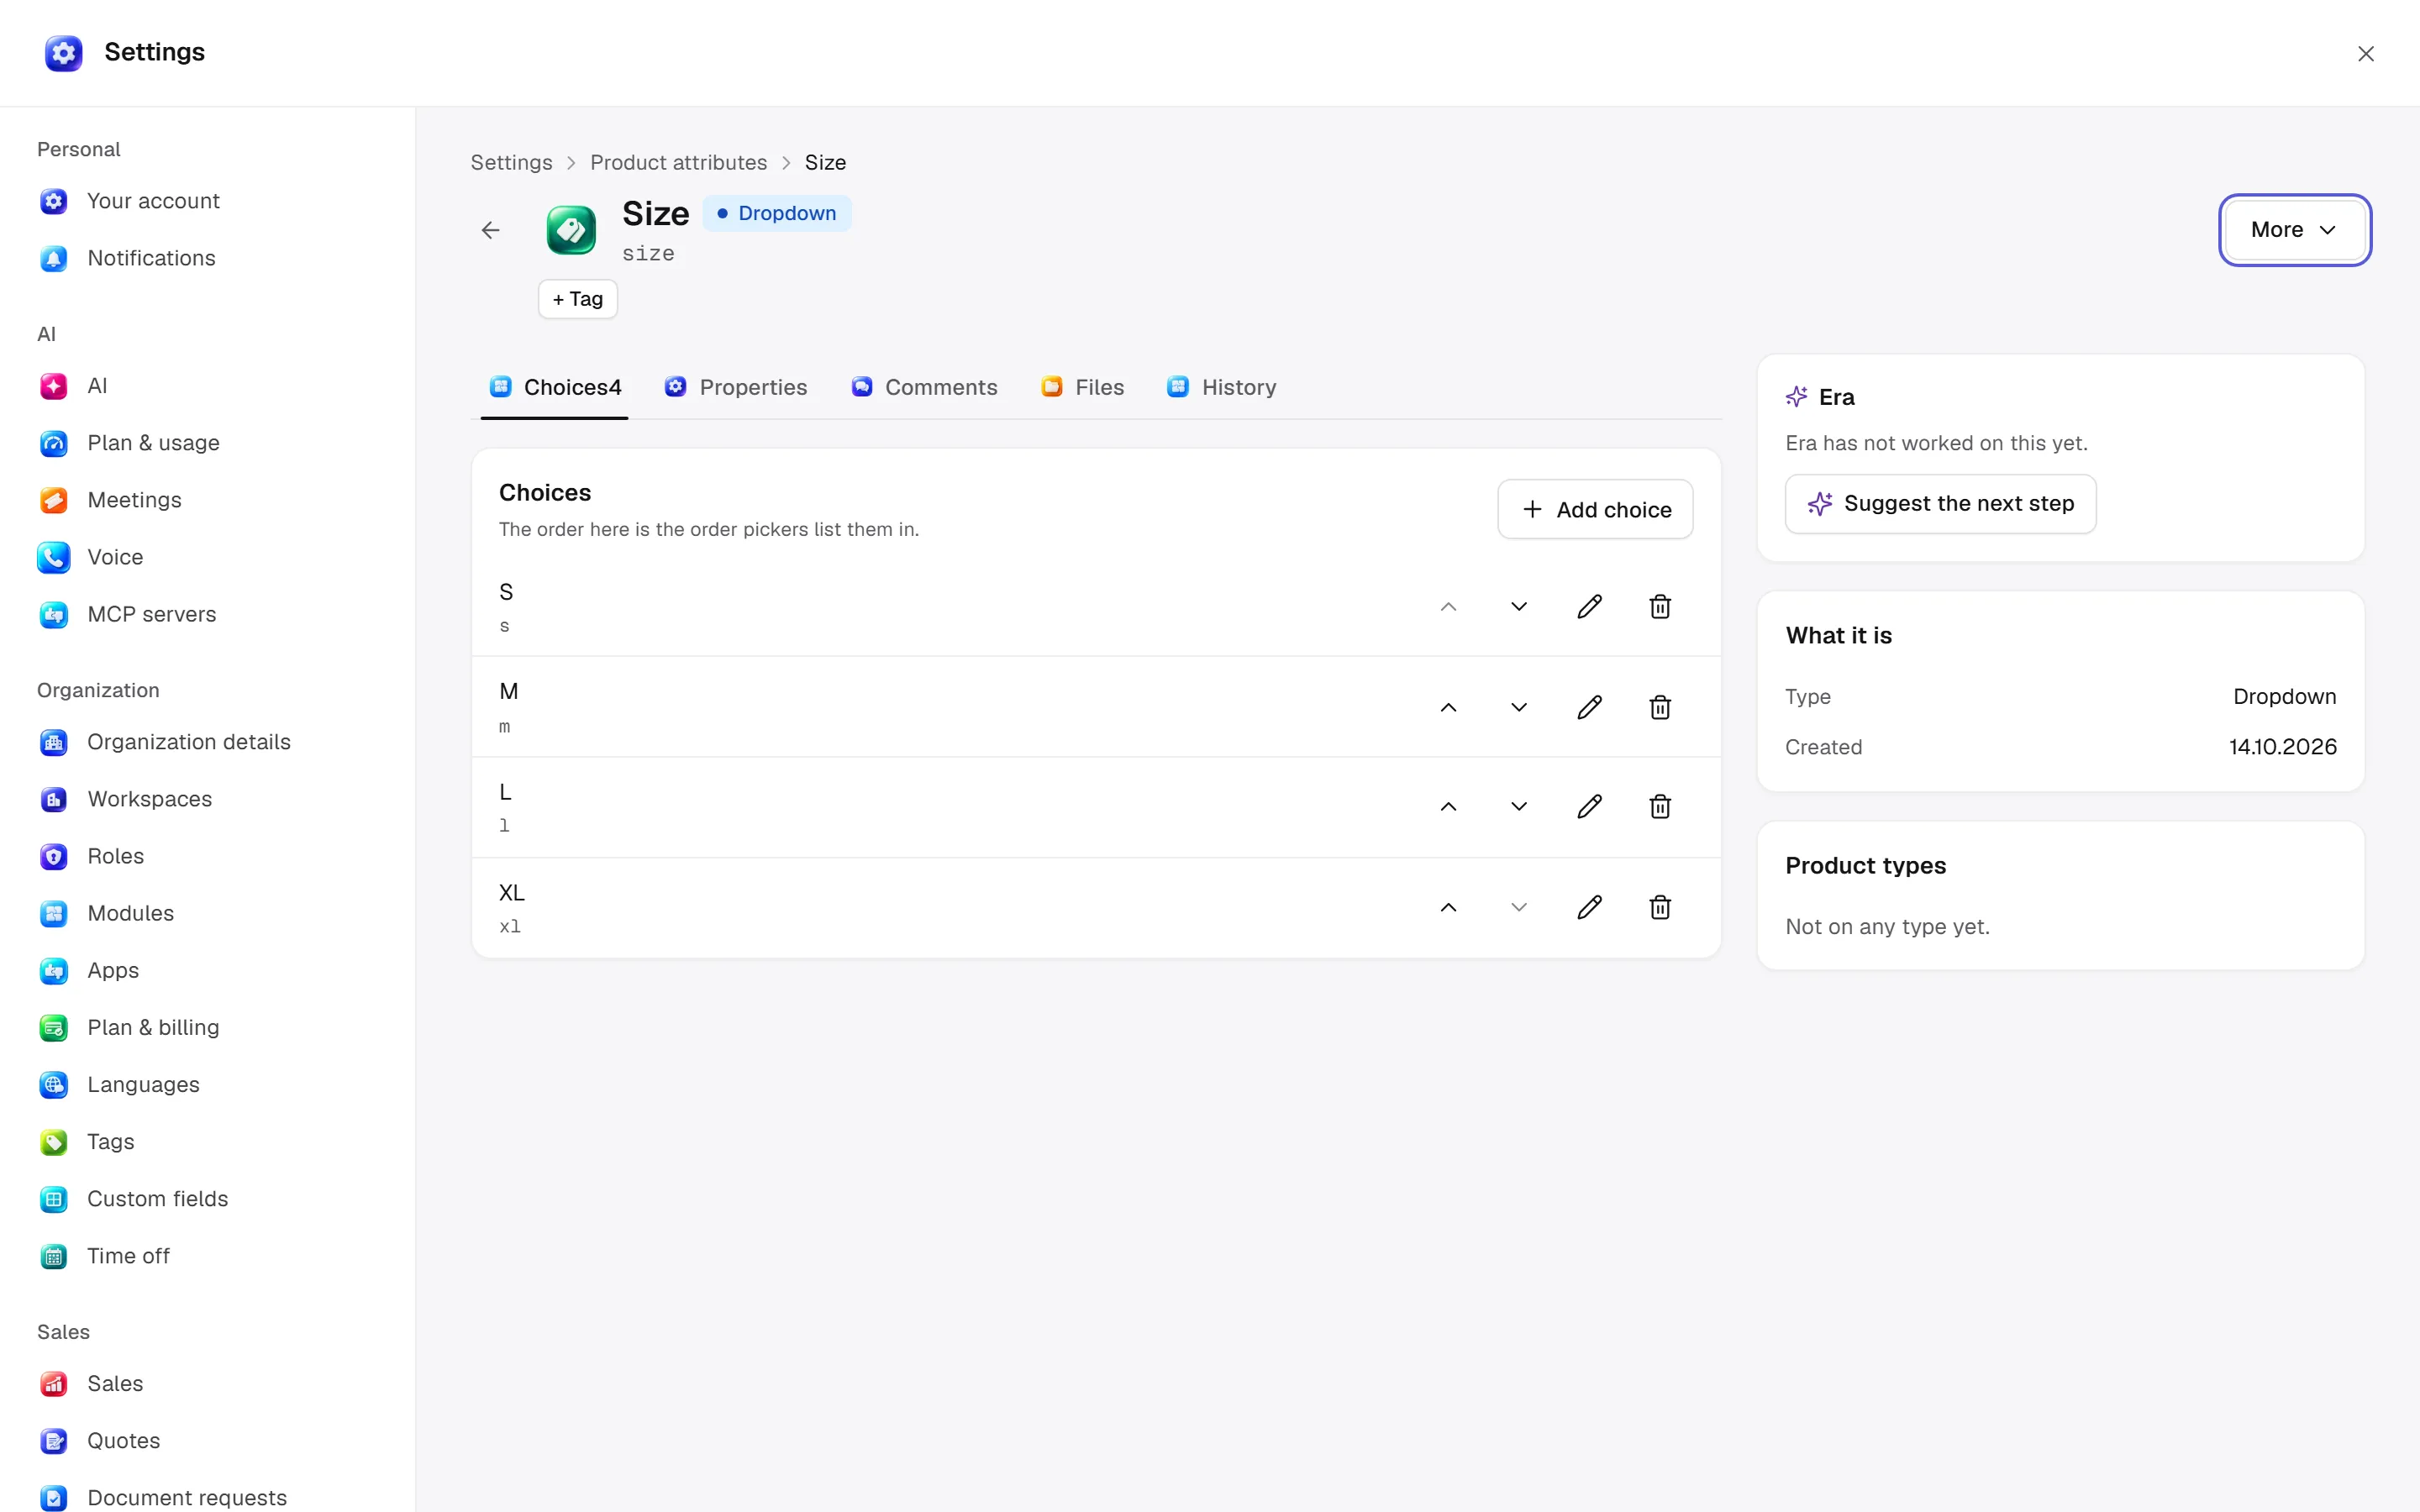Move the L choice down
The width and height of the screenshot is (2420, 1512).
[1519, 807]
